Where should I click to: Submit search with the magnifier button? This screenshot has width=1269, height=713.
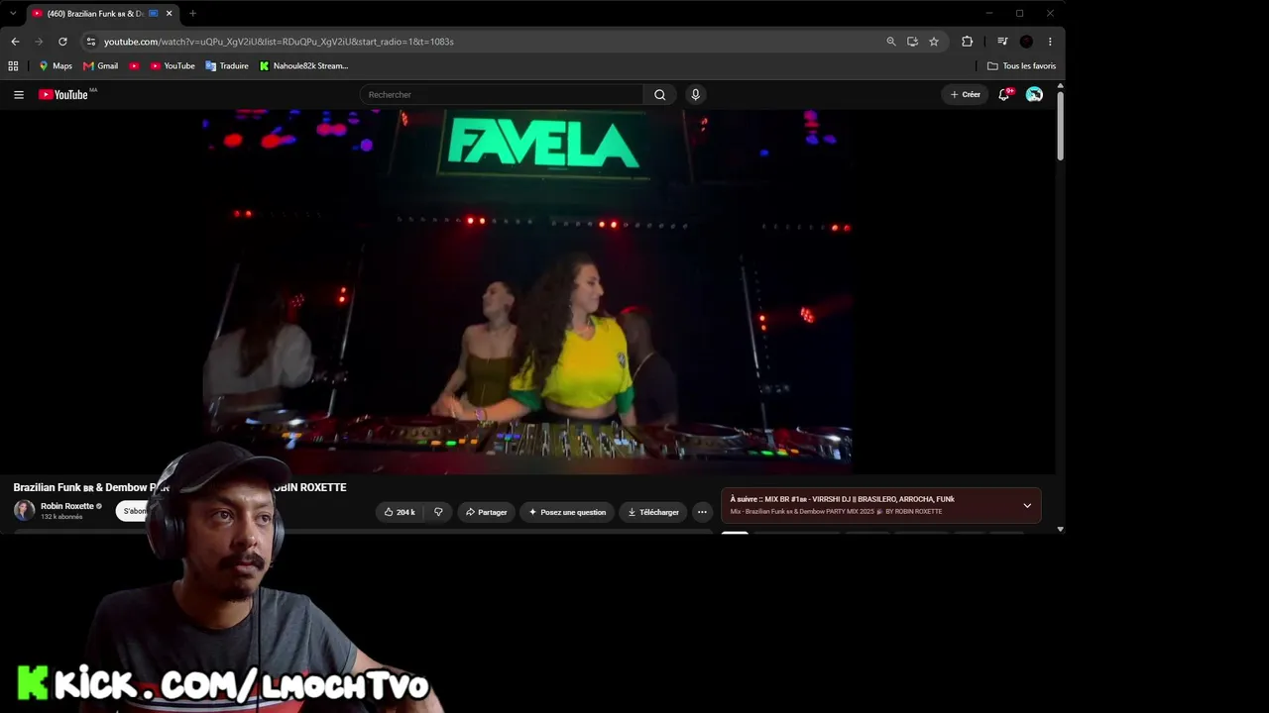659,95
